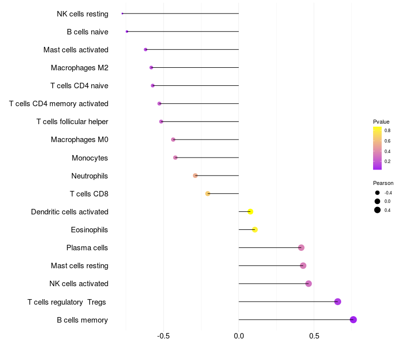Click the NK cells resting label
Viewport: 399px width, 349px height.
82,14
